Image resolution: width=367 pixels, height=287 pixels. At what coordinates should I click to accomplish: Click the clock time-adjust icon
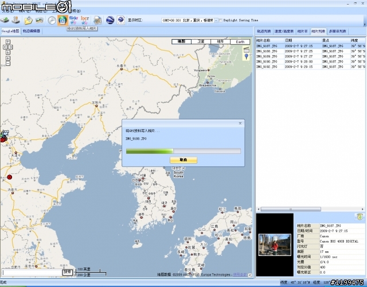[x=52, y=21]
